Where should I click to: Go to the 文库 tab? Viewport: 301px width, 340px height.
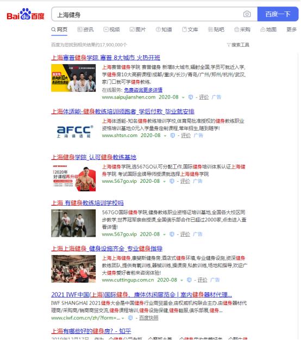(190, 29)
